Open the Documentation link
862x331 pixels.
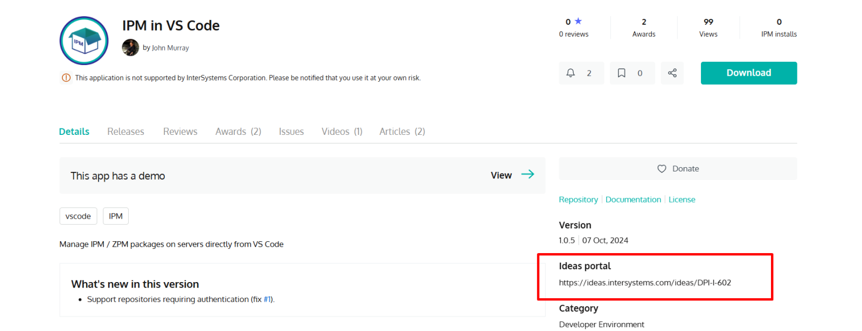pyautogui.click(x=633, y=199)
